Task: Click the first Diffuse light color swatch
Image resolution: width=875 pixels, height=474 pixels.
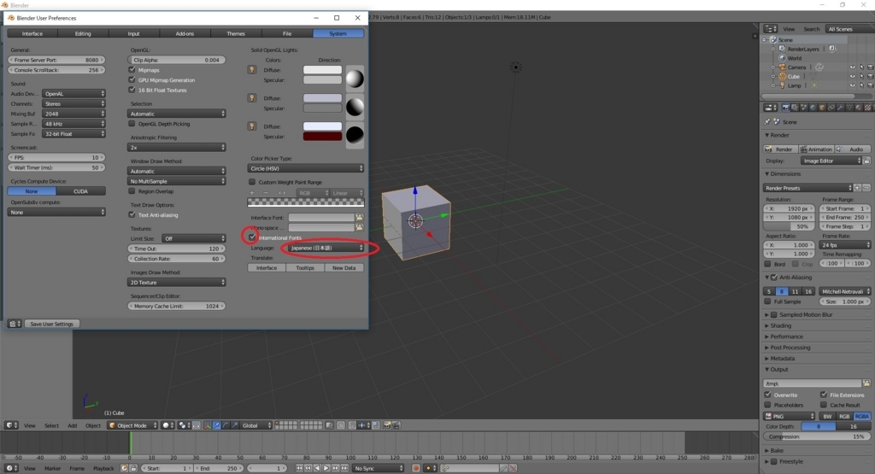Action: pos(322,70)
